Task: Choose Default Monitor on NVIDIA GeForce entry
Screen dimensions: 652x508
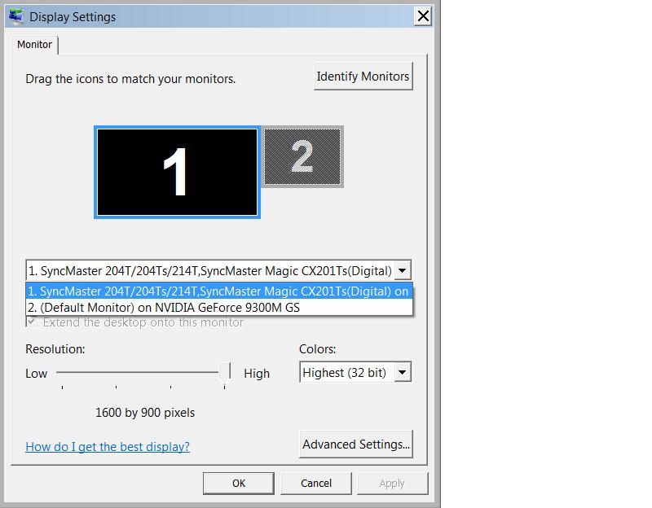Action: [x=219, y=308]
